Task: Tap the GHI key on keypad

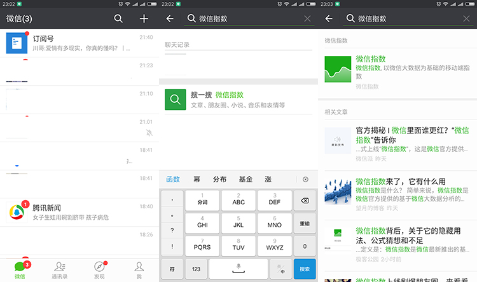Action: [202, 224]
